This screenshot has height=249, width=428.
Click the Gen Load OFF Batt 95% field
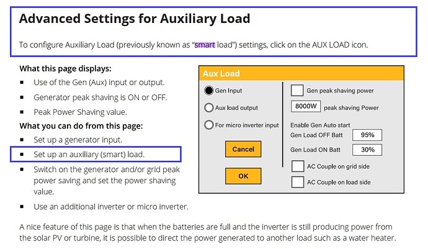tap(367, 135)
